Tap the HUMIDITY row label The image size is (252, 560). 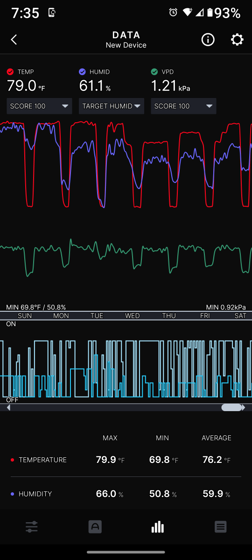pos(35,494)
